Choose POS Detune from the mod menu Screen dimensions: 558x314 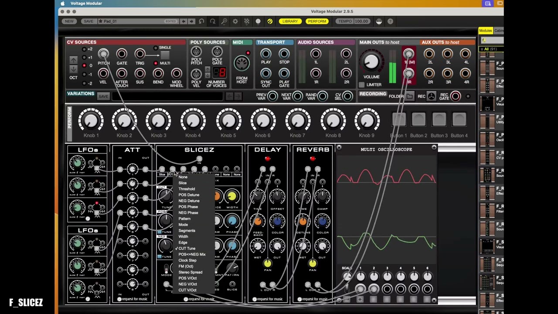pos(189,195)
